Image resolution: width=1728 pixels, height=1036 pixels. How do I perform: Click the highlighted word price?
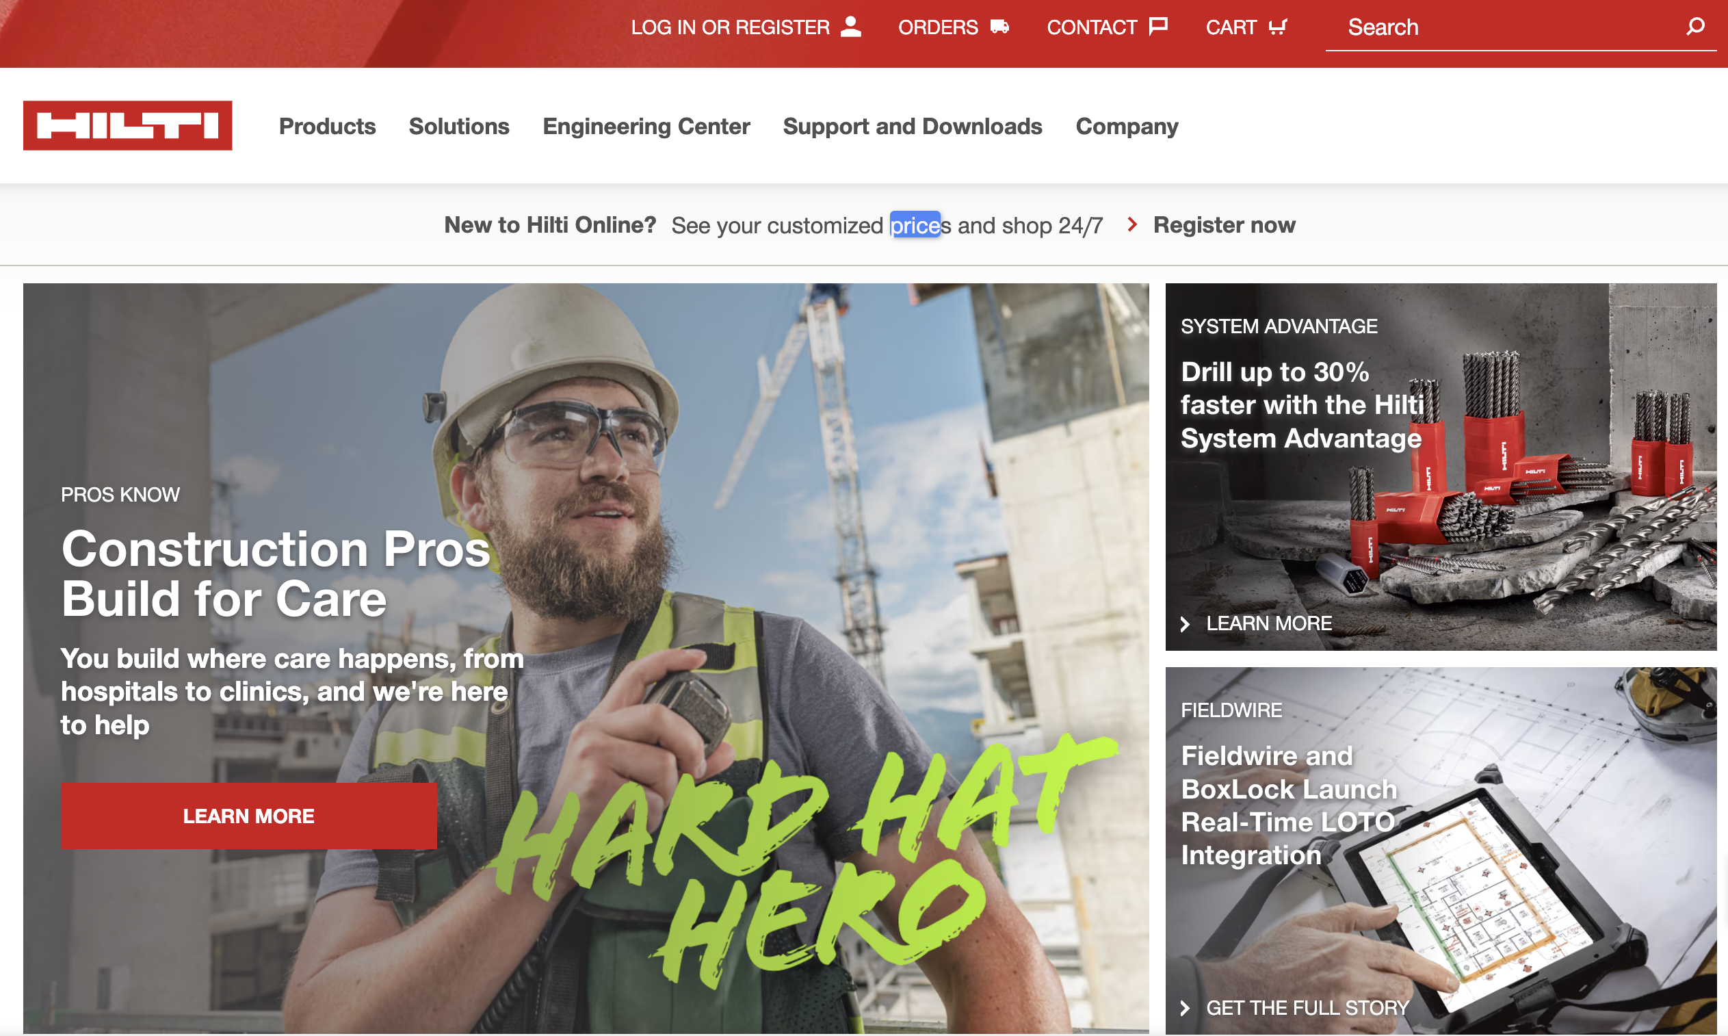[x=915, y=225]
